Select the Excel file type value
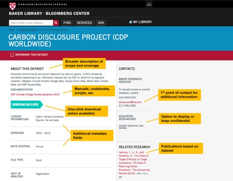Viewport: 233px width, 181px height. point(39,160)
